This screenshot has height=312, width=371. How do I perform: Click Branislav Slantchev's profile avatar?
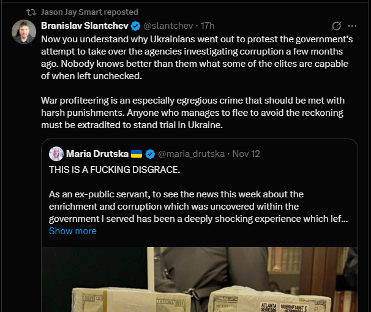tap(24, 32)
